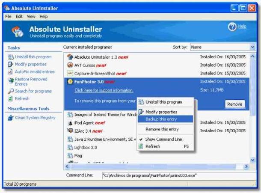Viewport: 261px width, 193px height.
Task: Click the list's scroll down arrow
Action: pos(252,160)
